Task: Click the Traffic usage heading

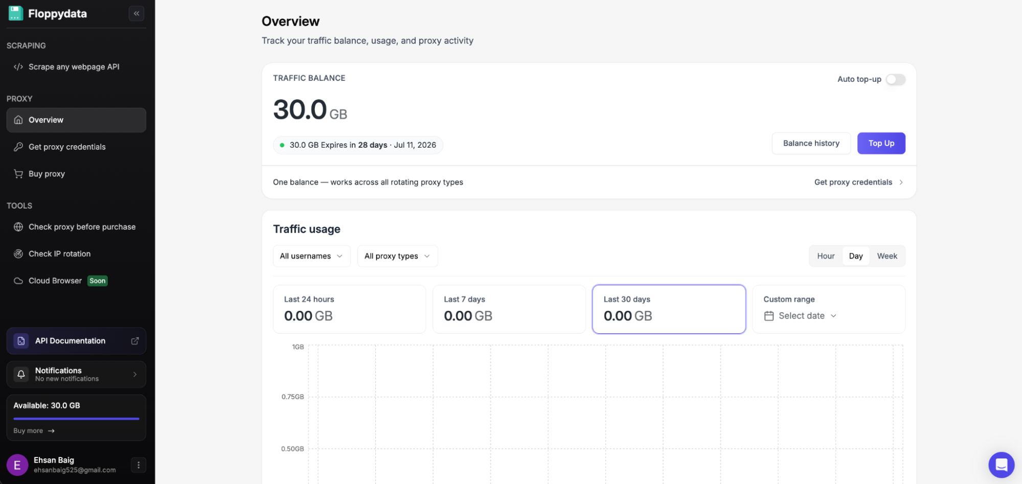Action: [307, 229]
